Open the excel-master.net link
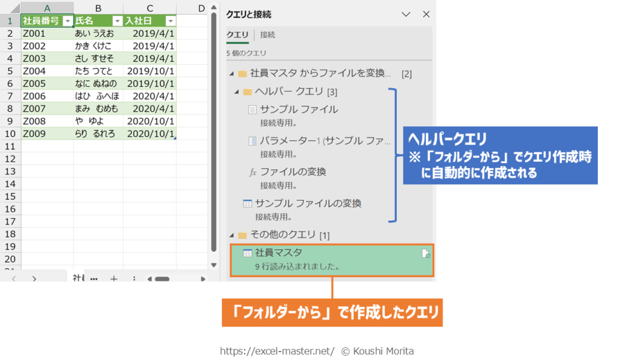This screenshot has width=634, height=357. 276,351
